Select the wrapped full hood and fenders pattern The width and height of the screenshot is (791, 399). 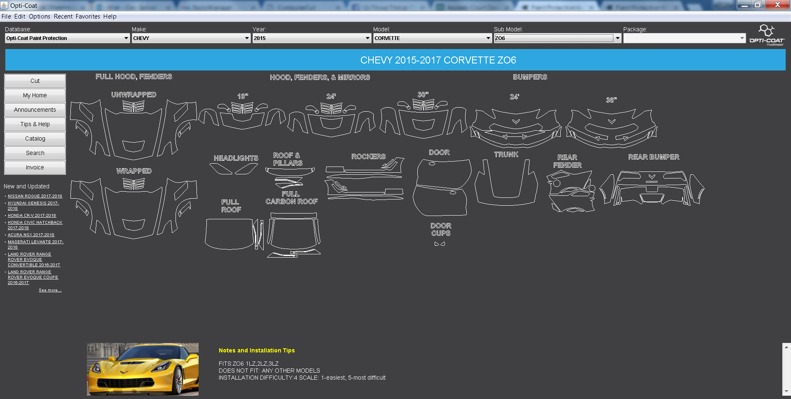(x=133, y=208)
